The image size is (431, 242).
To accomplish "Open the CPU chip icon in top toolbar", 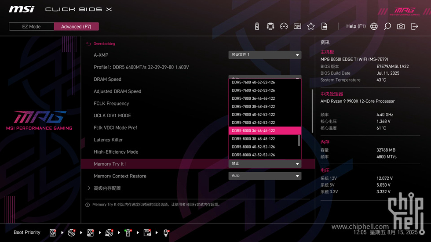I will point(270,26).
